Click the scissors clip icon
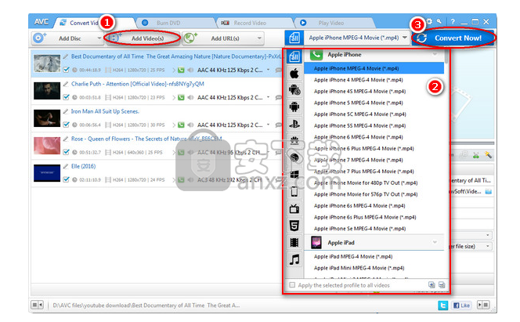Image resolution: width=520 pixels, height=322 pixels. click(x=476, y=155)
